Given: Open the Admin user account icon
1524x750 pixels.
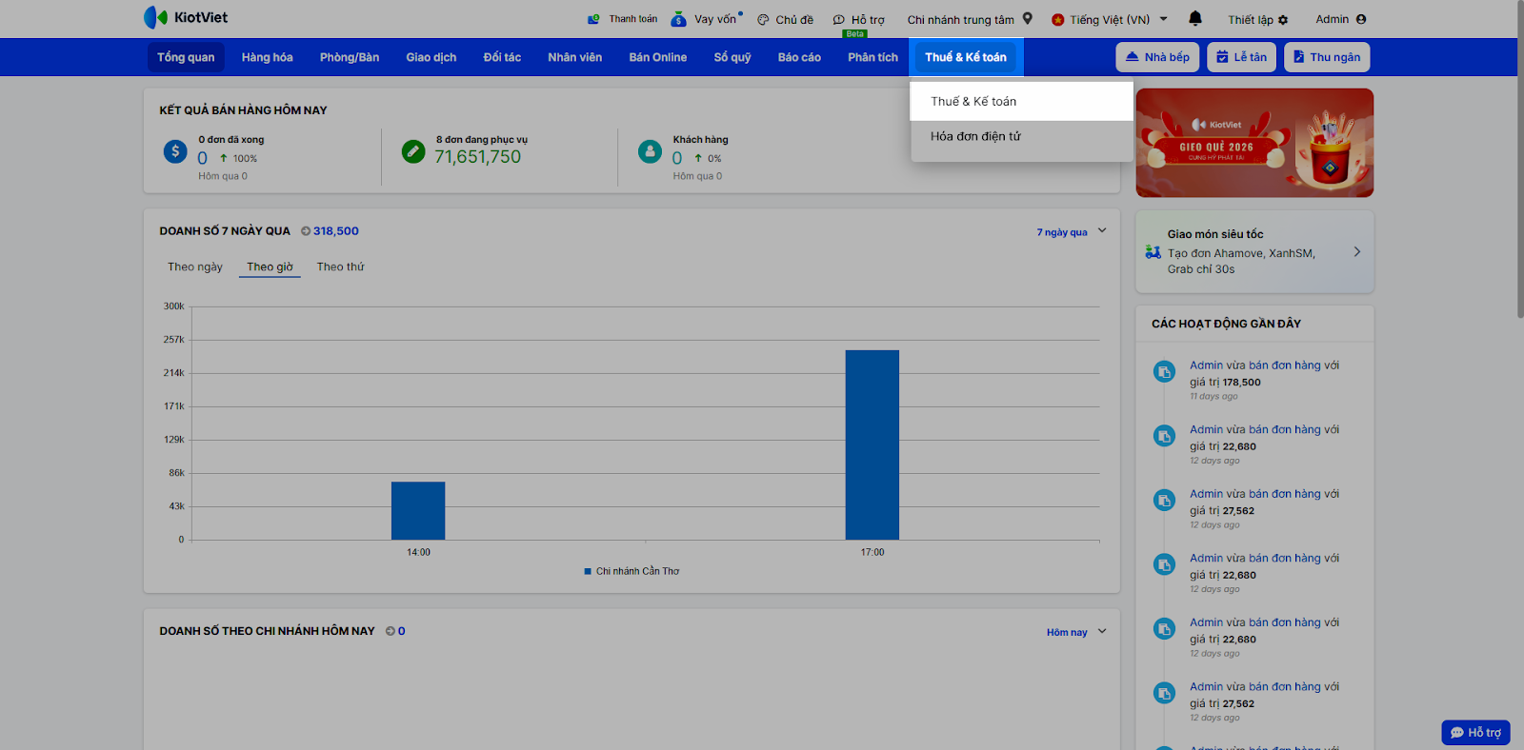Looking at the screenshot, I should click(1360, 19).
